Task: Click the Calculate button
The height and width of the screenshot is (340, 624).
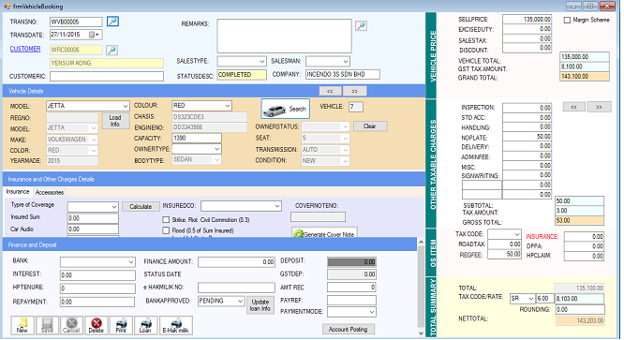Action: click(x=141, y=206)
